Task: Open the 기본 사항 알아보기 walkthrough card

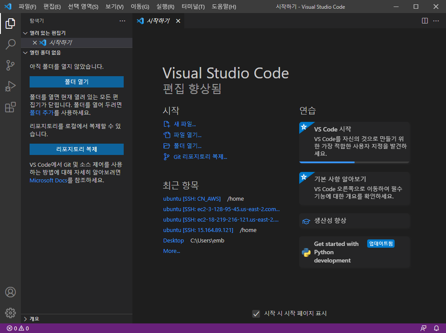Action: 355,188
